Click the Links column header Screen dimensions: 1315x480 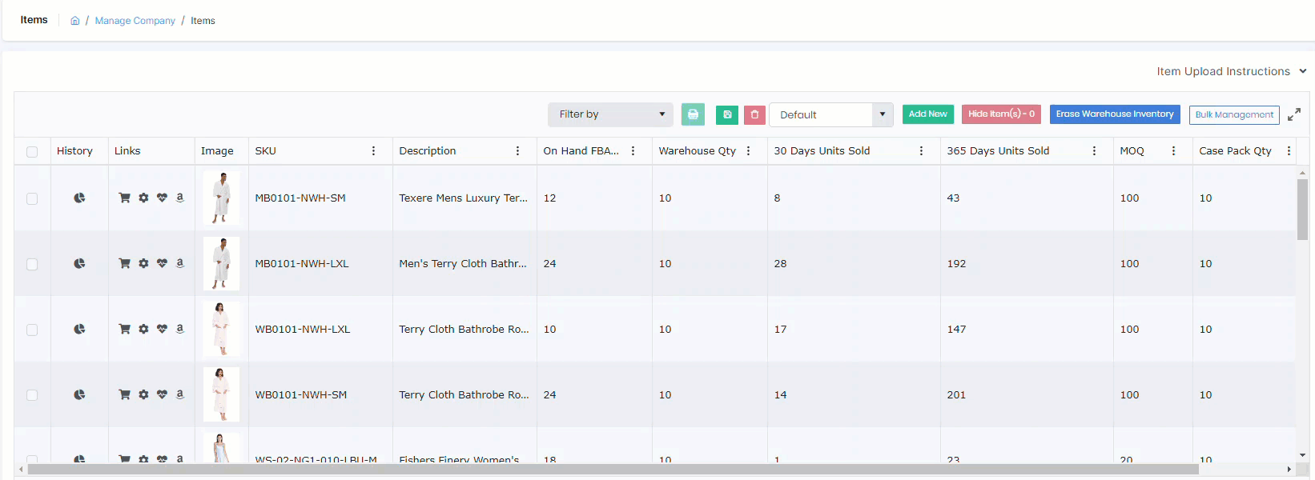click(127, 150)
